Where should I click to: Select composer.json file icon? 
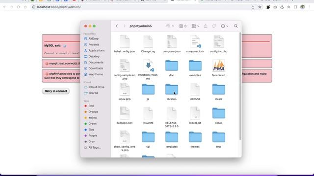click(172, 42)
